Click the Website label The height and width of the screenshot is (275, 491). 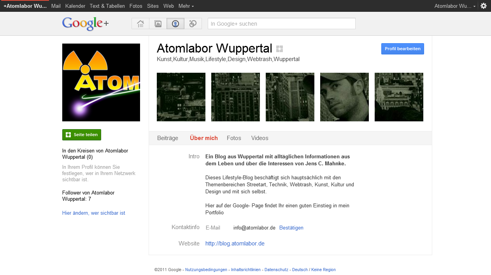pos(189,243)
